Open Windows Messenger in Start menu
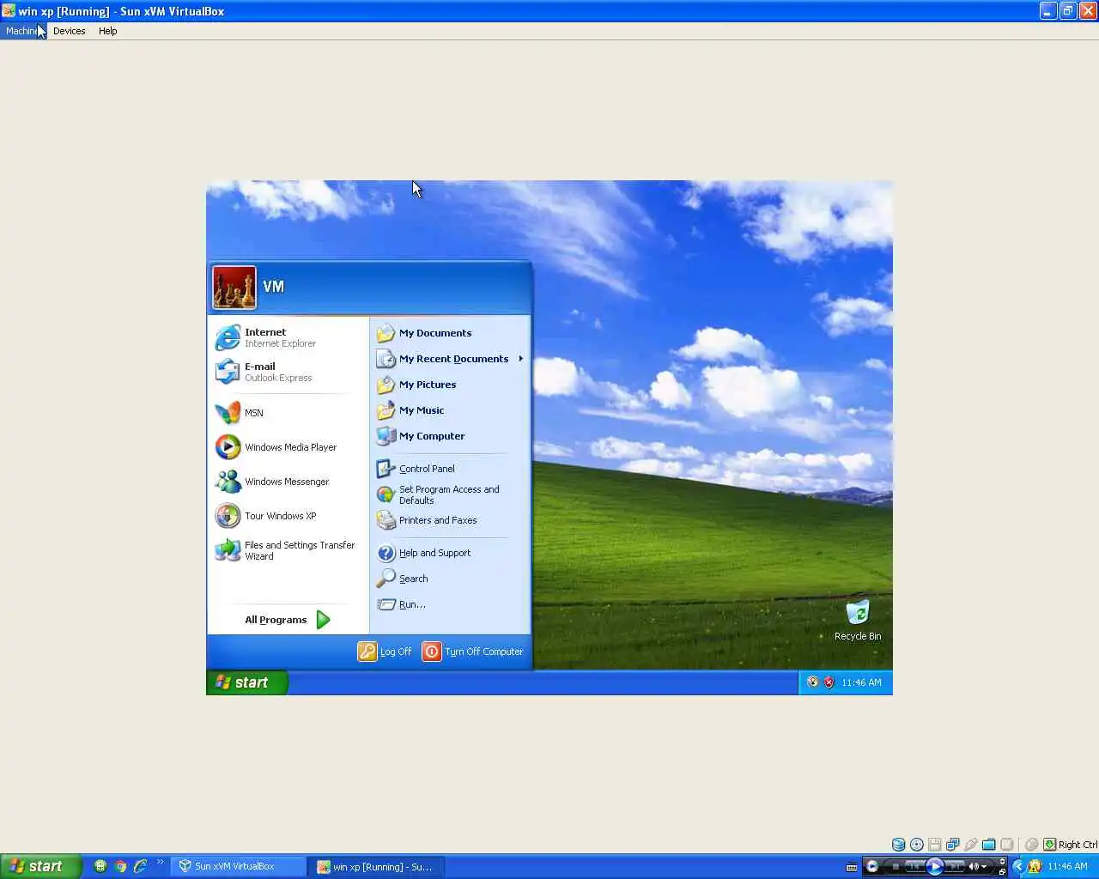This screenshot has width=1099, height=879. pos(288,482)
